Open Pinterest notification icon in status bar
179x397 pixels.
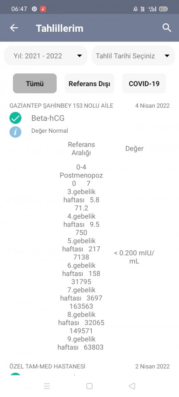tap(34, 9)
